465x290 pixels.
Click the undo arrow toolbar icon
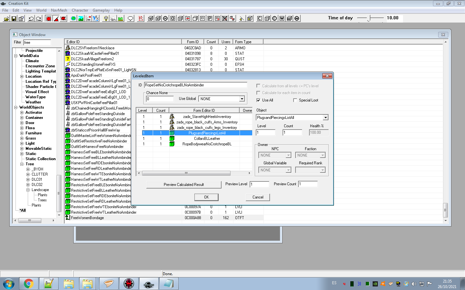(x=31, y=18)
